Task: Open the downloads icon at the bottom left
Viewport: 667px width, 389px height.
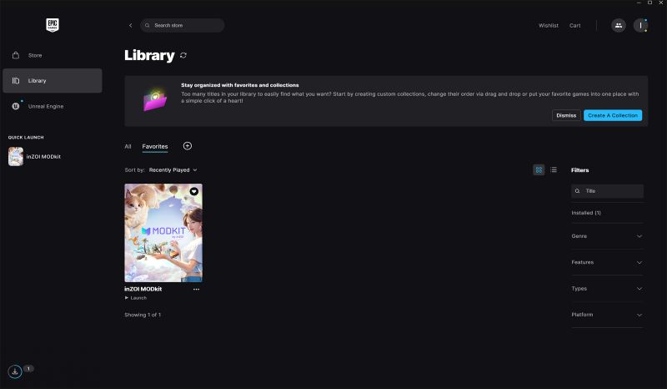Action: pyautogui.click(x=15, y=371)
